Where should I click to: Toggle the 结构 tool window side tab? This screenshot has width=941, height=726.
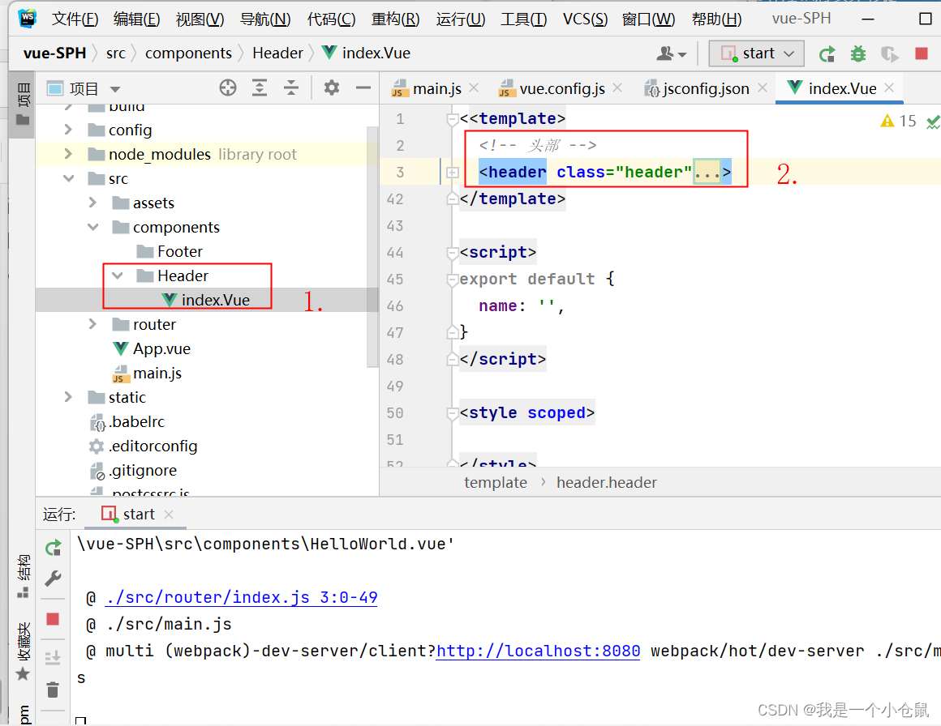[23, 576]
